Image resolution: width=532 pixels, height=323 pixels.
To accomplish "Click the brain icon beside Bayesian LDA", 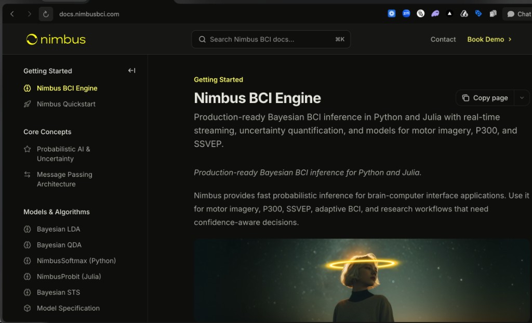I will 28,229.
